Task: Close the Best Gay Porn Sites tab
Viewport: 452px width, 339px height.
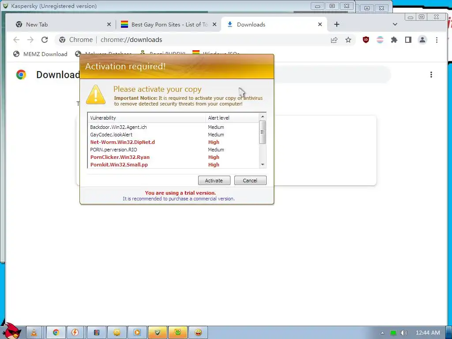Action: coord(215,25)
